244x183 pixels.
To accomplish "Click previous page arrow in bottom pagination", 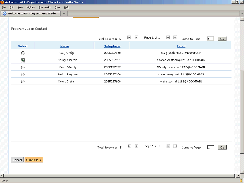I will [x=136, y=146].
